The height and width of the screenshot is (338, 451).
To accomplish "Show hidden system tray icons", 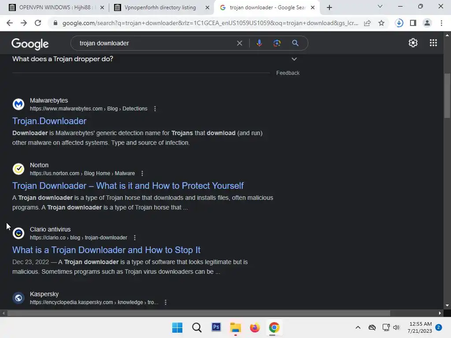I will point(358,327).
